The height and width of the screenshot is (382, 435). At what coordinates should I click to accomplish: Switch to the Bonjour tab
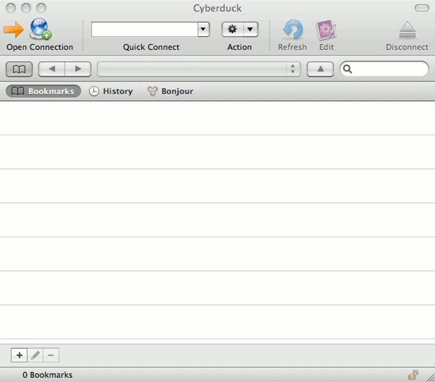coord(170,91)
